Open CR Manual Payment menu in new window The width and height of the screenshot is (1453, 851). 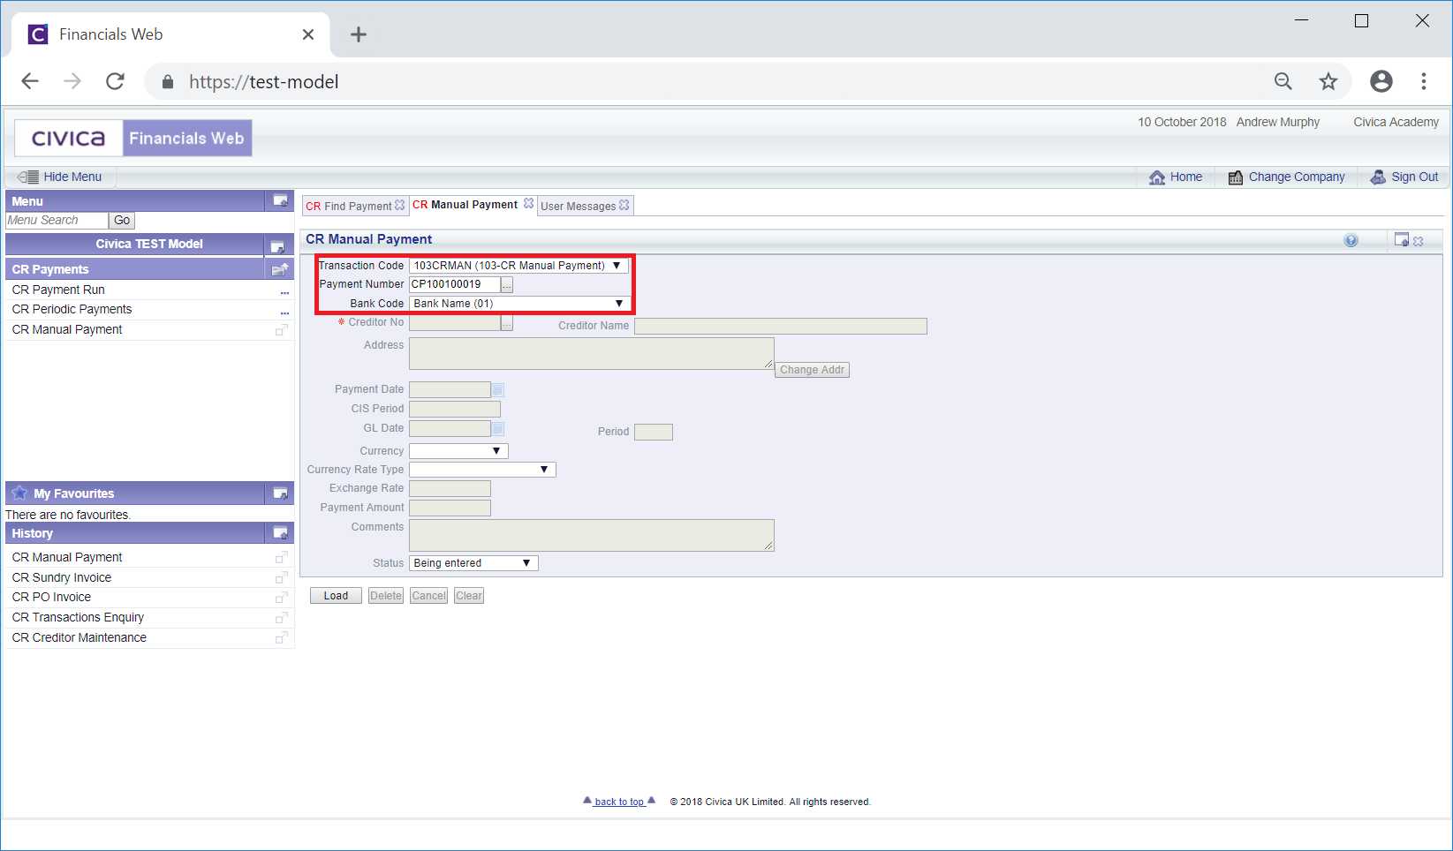pyautogui.click(x=282, y=329)
